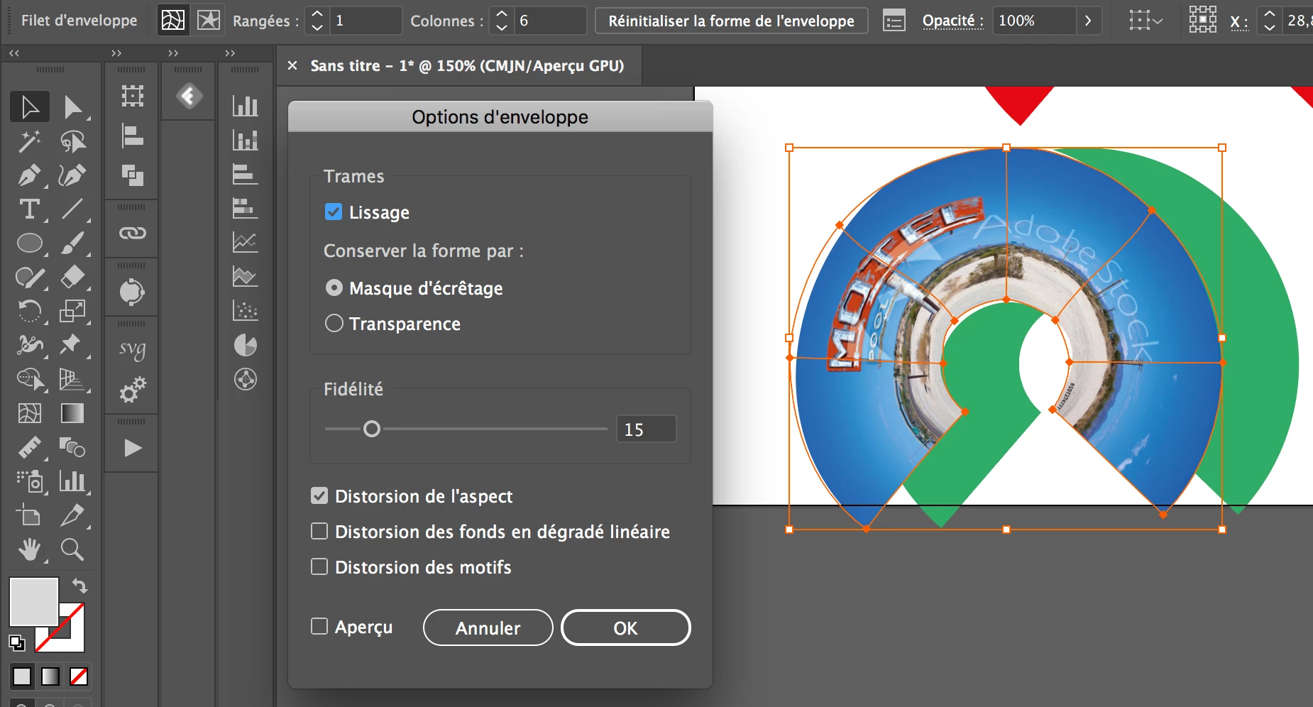Click the Edit Contents star icon

[x=208, y=21]
